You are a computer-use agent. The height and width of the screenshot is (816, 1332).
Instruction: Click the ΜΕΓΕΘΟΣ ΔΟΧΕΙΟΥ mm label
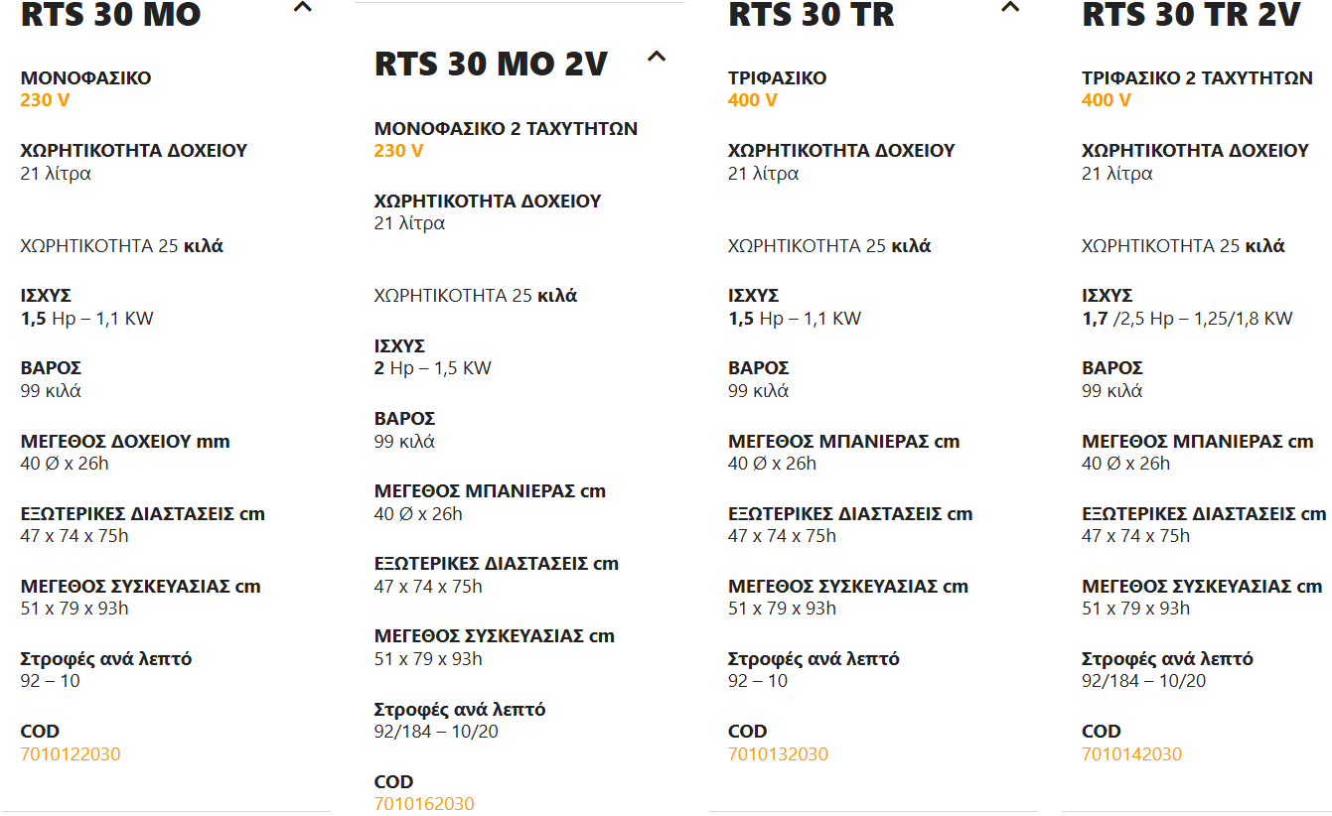[x=125, y=442]
